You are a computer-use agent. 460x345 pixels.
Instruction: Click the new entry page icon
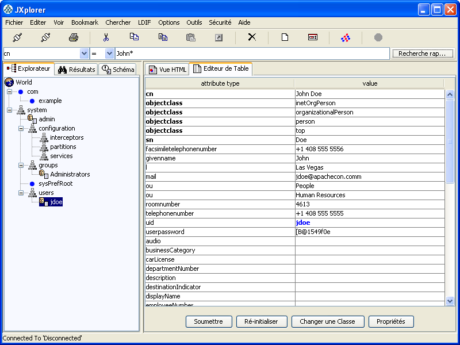285,37
